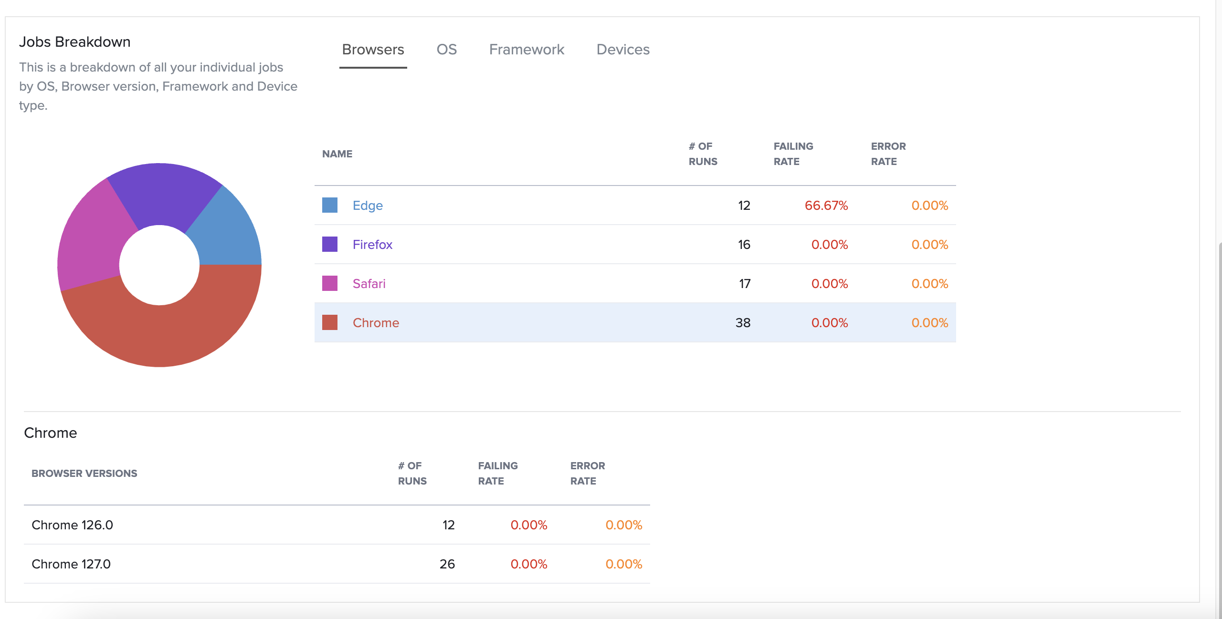Click the Firefox purple legend swatch
Screen dimensions: 1222x619
tap(329, 244)
